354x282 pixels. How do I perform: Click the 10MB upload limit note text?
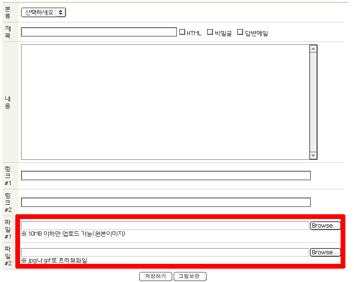pyautogui.click(x=73, y=234)
